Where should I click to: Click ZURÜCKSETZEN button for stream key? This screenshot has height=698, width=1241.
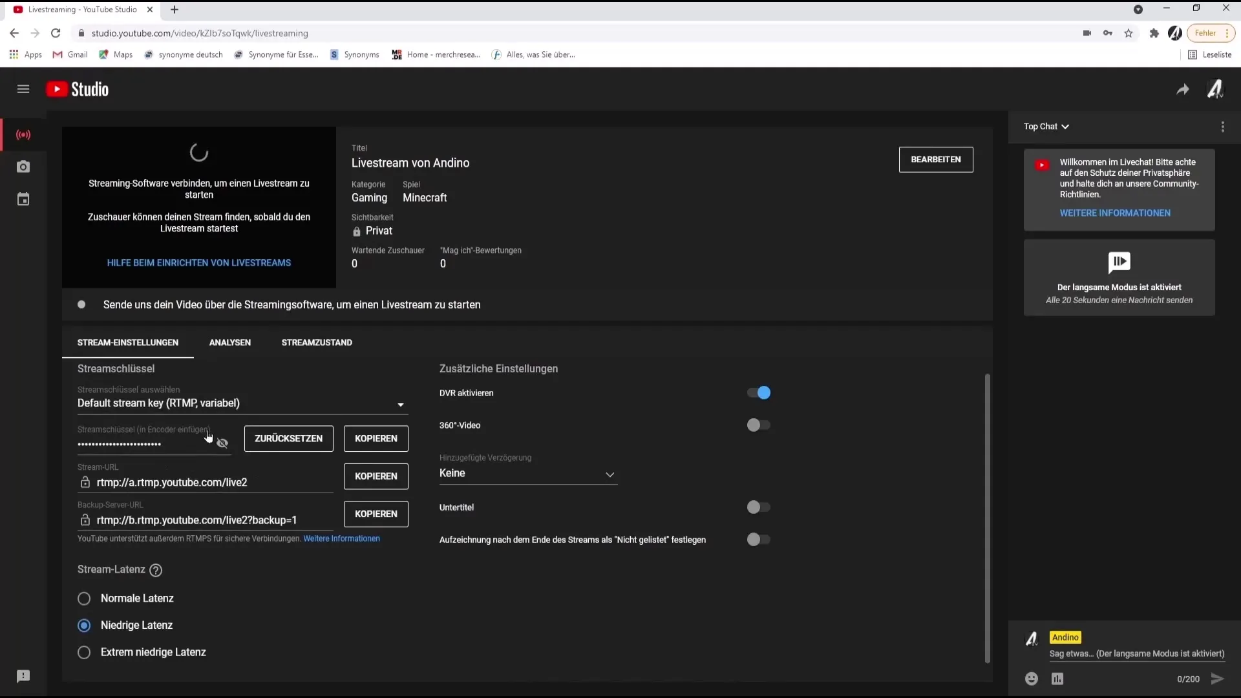tap(288, 438)
